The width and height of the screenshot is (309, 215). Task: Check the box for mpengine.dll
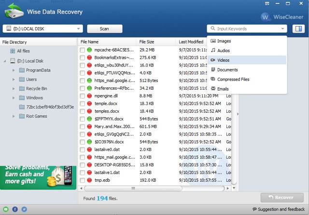[83, 96]
